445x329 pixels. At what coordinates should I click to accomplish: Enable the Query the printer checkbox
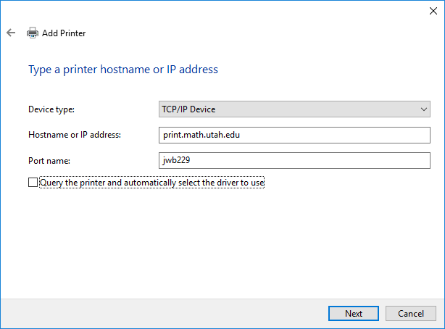pos(33,183)
